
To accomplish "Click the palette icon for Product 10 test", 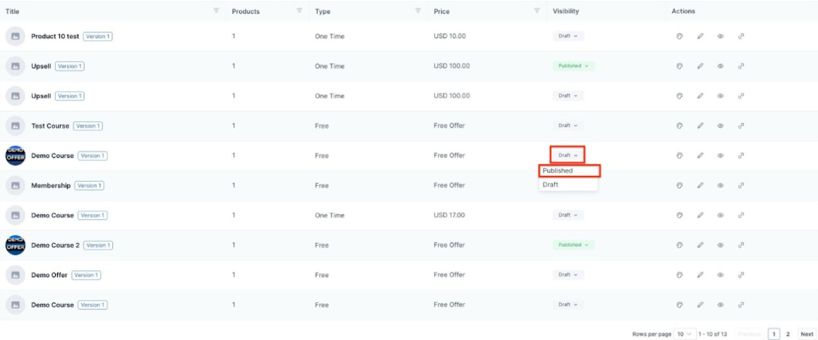I will point(679,37).
